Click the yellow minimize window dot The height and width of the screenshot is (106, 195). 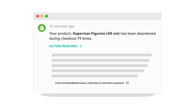(x=42, y=16)
